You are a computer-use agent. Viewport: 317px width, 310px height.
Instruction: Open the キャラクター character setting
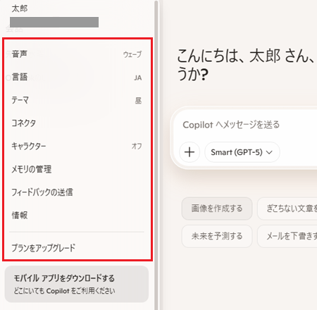(x=77, y=146)
